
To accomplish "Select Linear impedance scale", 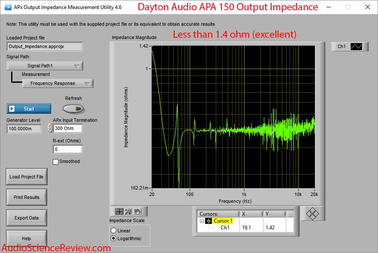I will click(114, 231).
